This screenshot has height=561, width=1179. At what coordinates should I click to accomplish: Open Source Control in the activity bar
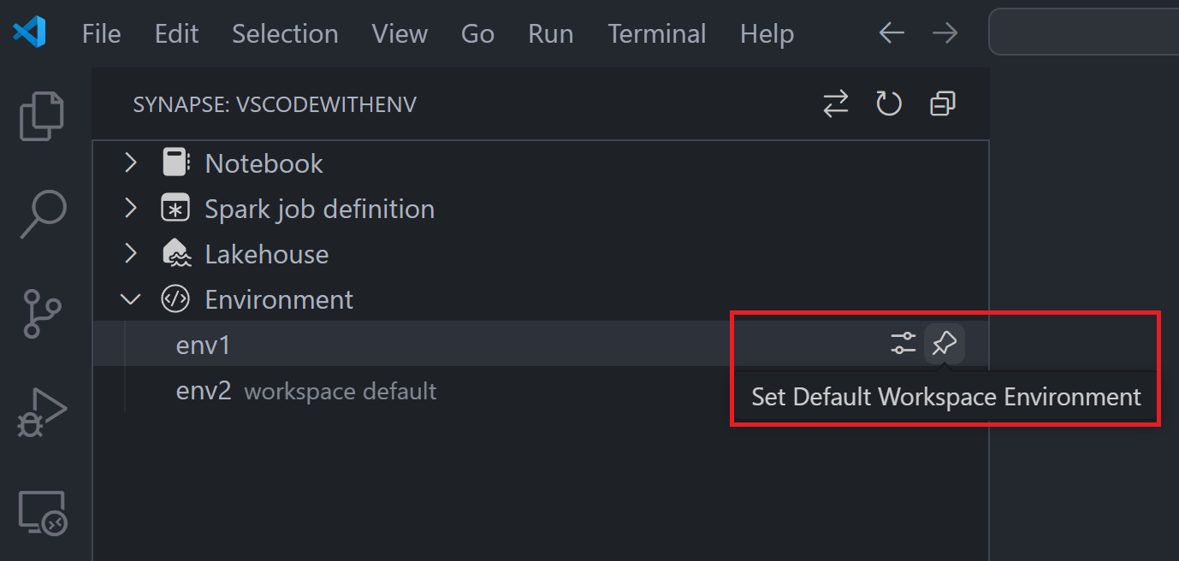(x=40, y=313)
